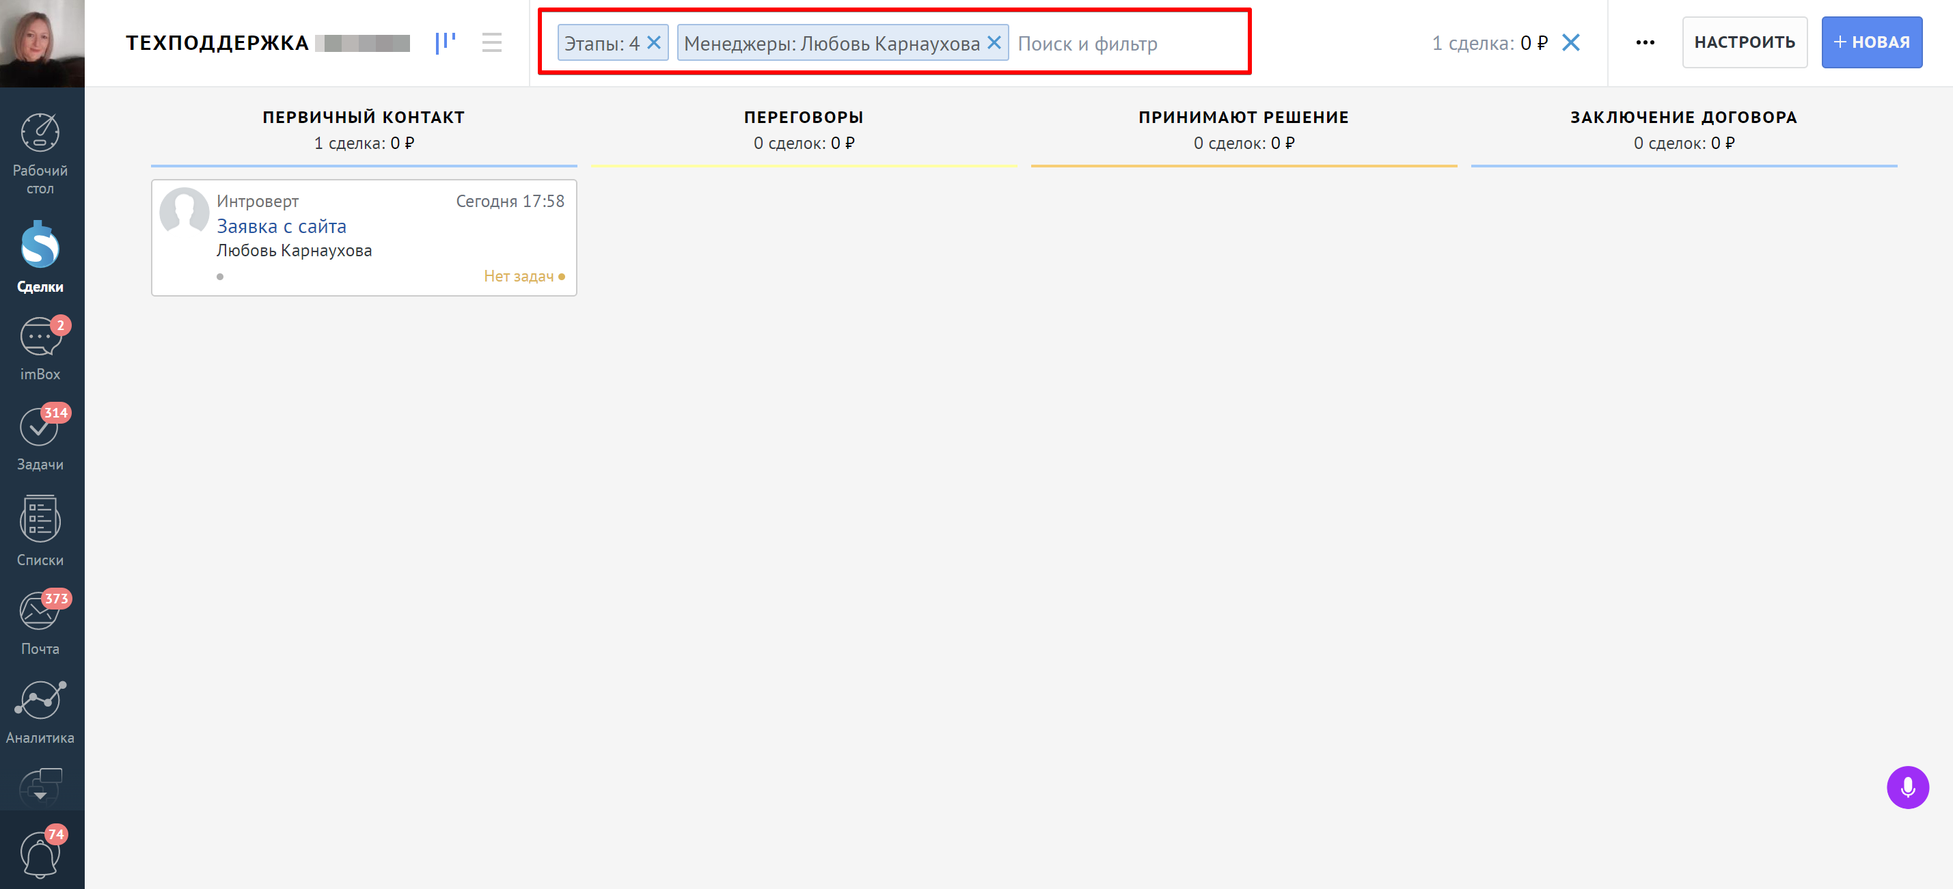
Task: Open the Списки lists section
Action: point(40,530)
